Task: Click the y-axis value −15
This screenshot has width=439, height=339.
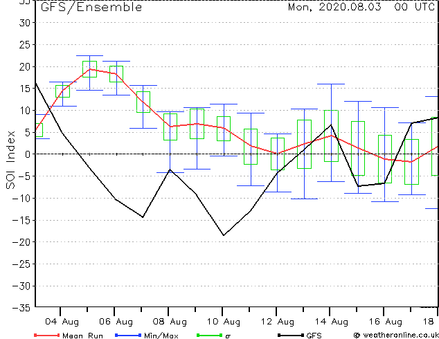Action: click(21, 220)
